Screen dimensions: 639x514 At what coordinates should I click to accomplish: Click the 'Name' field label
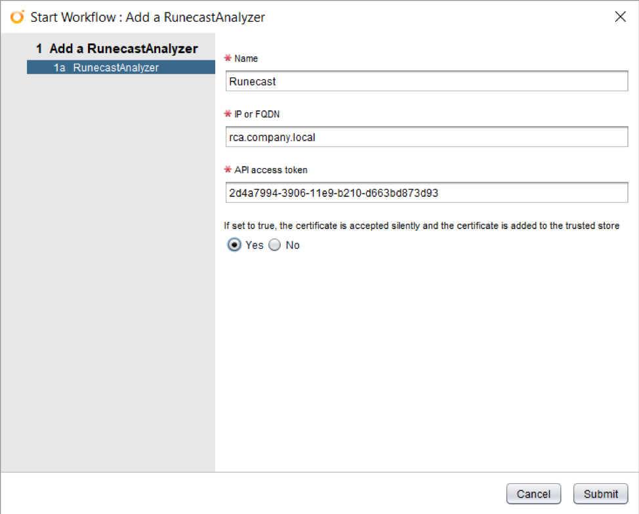[x=246, y=58]
